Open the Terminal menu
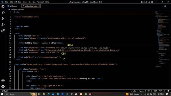This screenshot has width=171, height=96. pos(40,2)
